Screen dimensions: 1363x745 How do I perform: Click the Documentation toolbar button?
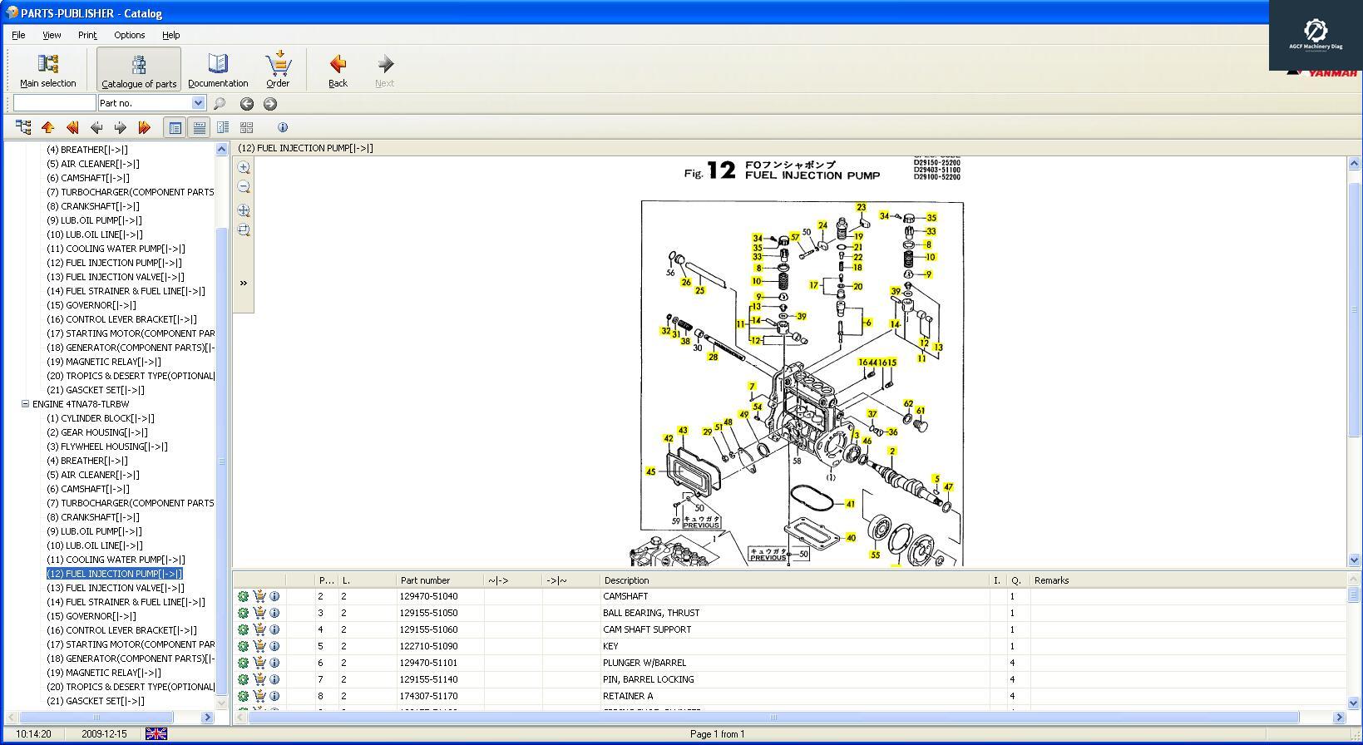tap(218, 70)
